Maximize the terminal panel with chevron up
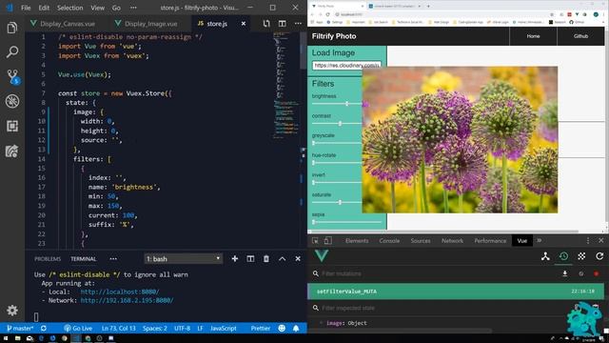Image resolution: width=609 pixels, height=343 pixels. coord(282,258)
